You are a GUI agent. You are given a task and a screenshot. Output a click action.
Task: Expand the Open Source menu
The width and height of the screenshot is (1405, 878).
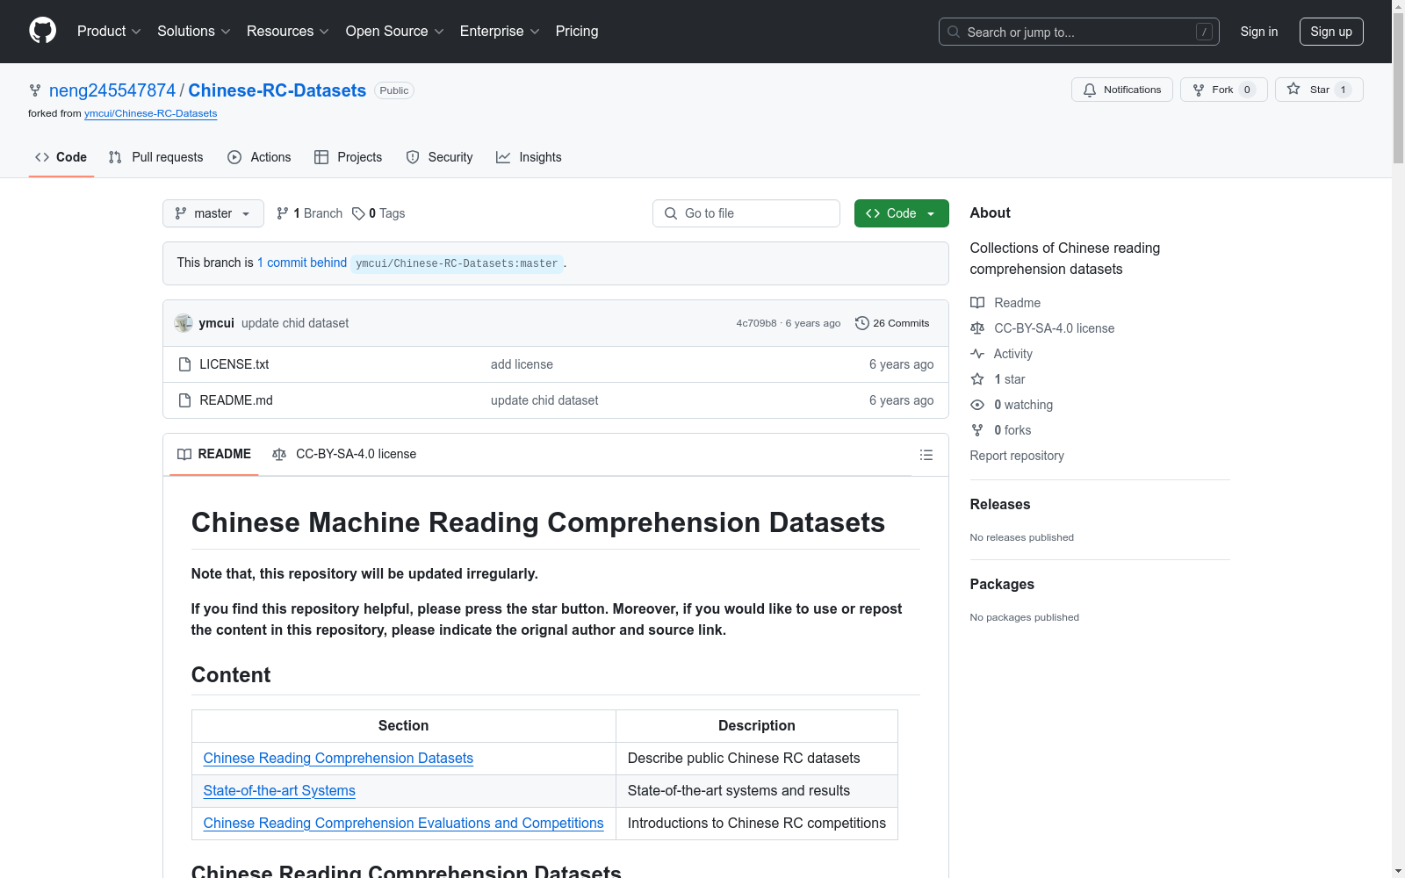click(395, 32)
